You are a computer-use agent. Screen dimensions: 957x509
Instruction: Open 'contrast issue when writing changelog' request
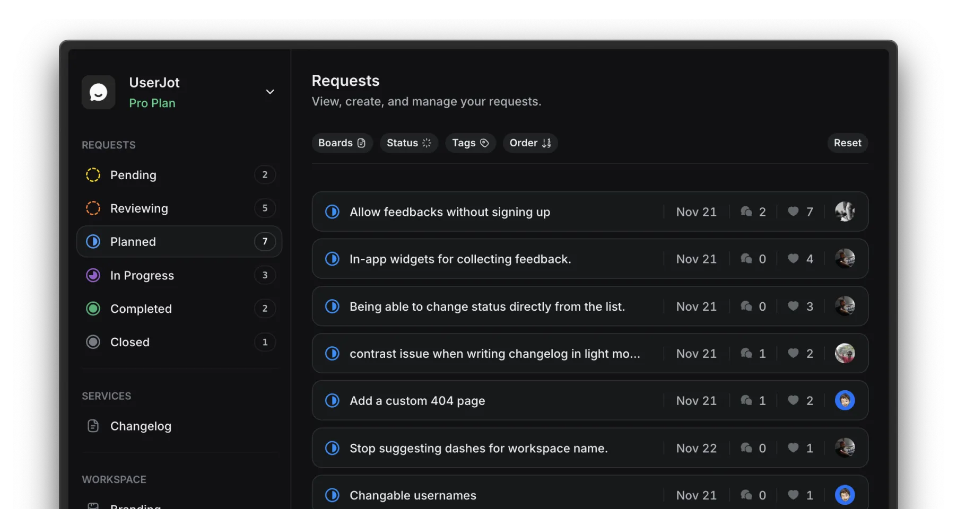coord(590,354)
